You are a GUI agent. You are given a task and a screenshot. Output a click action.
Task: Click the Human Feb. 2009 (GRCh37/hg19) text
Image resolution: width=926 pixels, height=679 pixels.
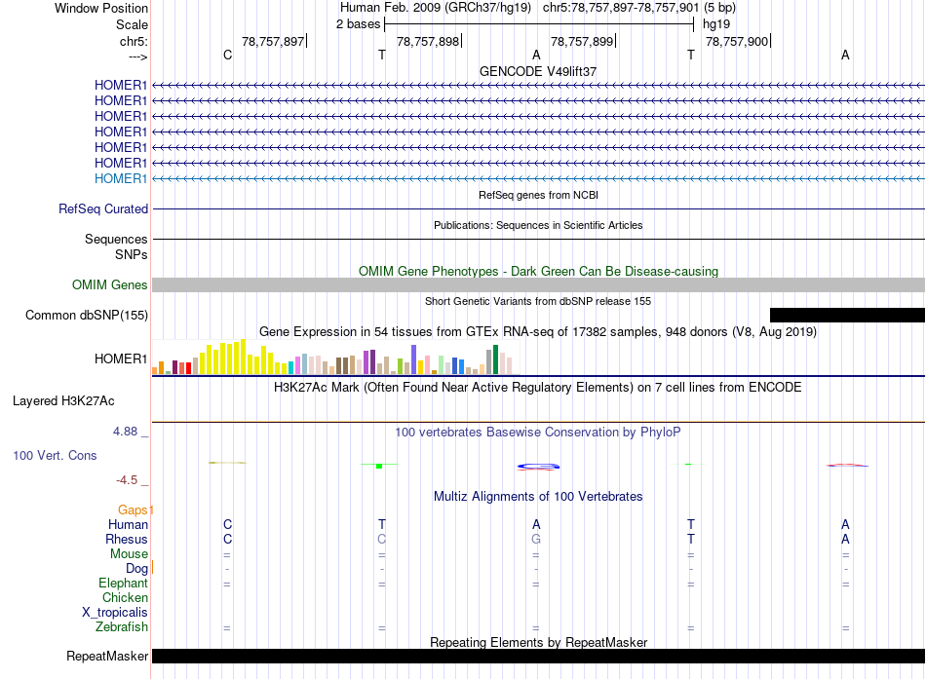[x=436, y=8]
